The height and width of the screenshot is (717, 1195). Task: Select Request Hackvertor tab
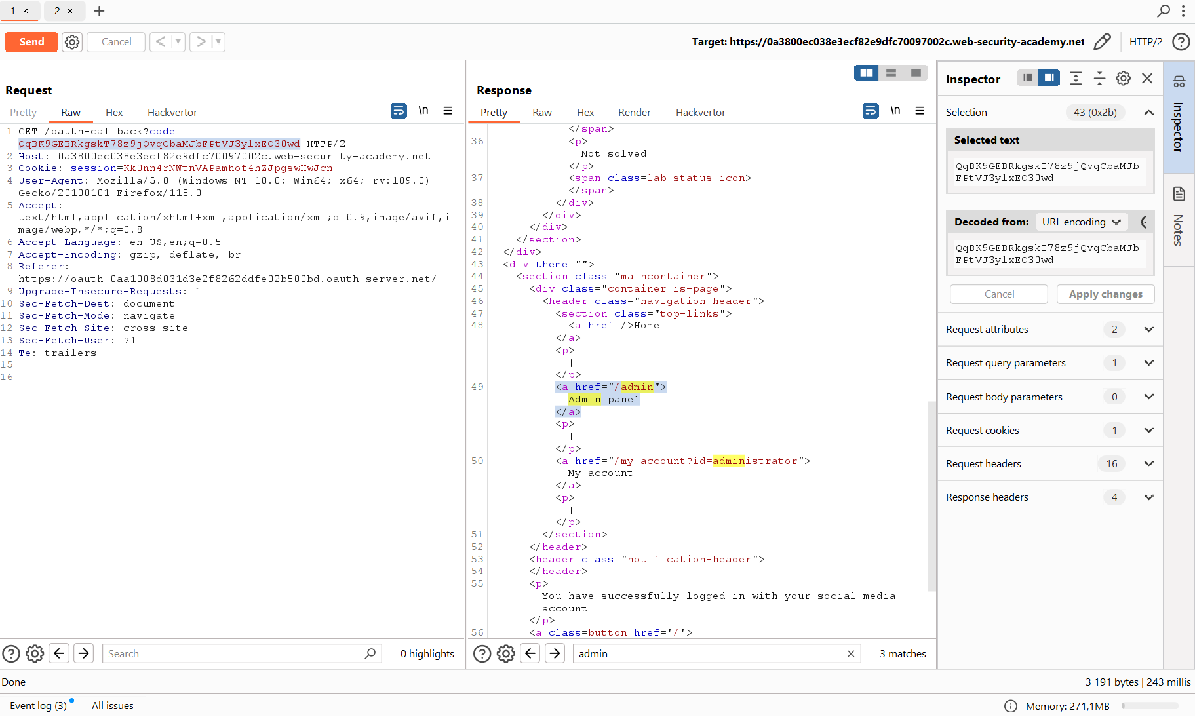click(172, 113)
